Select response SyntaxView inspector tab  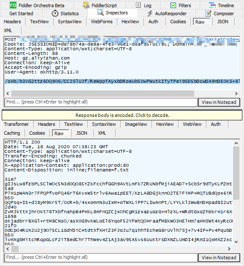coord(104,124)
